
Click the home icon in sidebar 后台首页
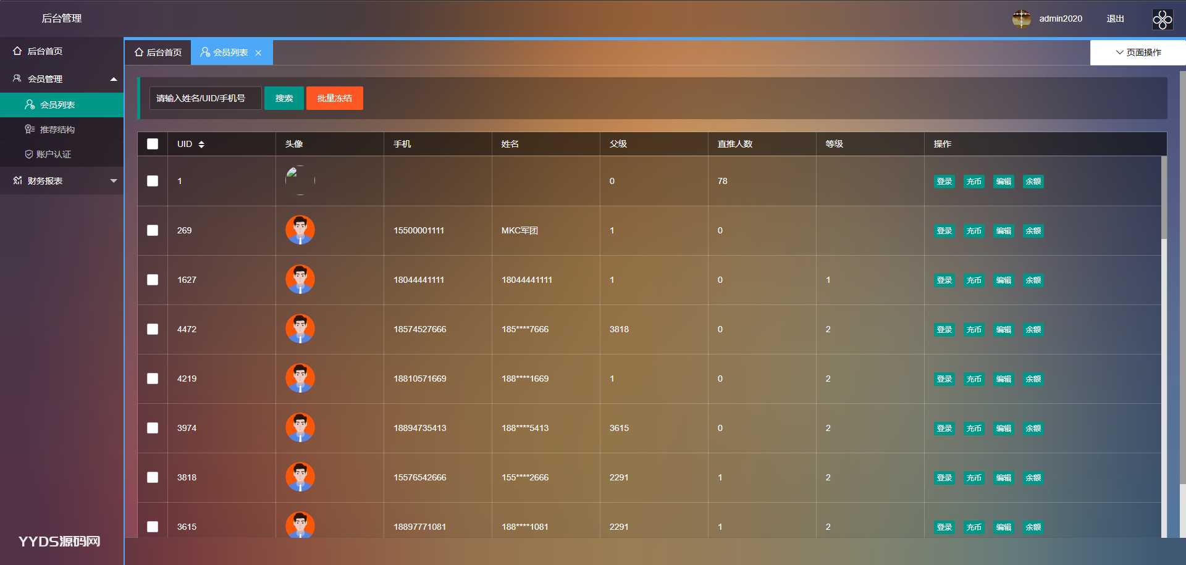tap(17, 51)
